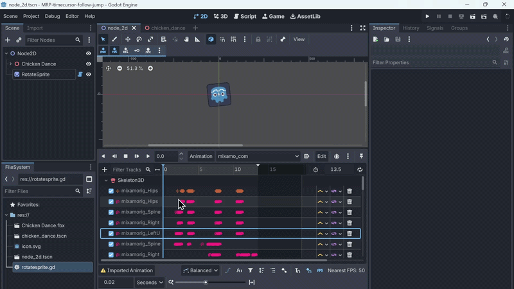The height and width of the screenshot is (289, 514).
Task: Open the mixamo_com animation dropdown
Action: (x=258, y=156)
